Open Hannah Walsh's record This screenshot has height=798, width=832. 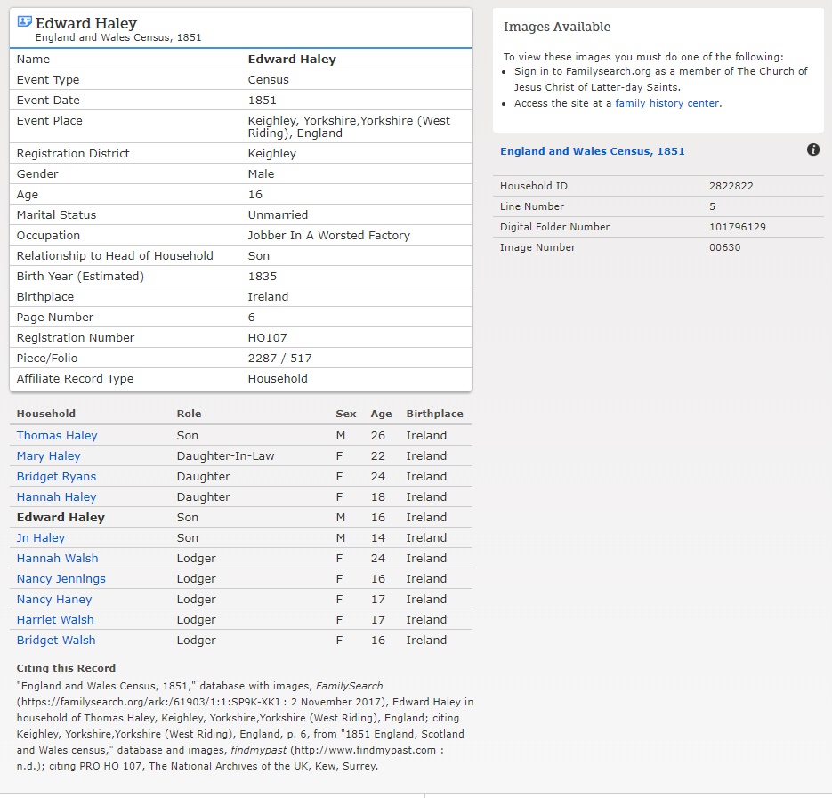click(x=57, y=559)
